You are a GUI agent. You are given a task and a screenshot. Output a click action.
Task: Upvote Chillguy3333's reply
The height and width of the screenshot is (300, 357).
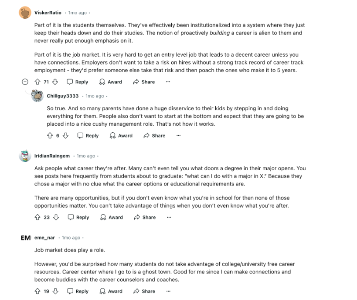[50, 136]
